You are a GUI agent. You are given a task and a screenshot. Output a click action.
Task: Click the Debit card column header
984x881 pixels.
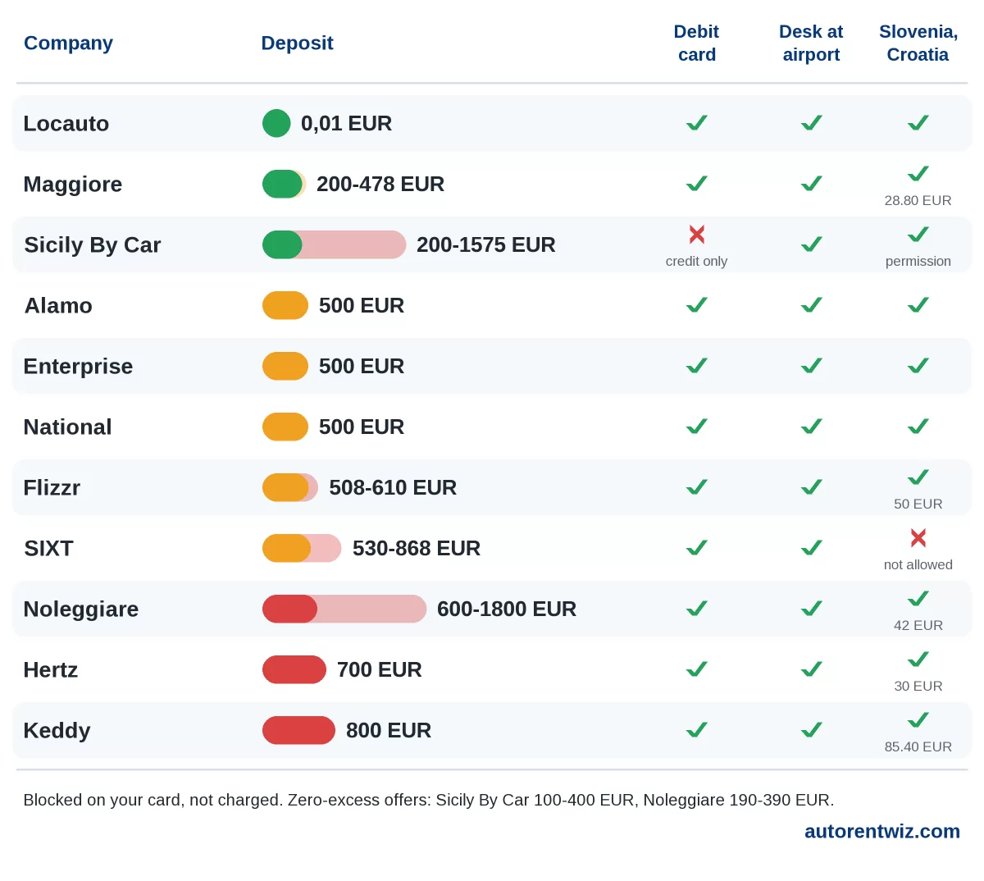[697, 43]
